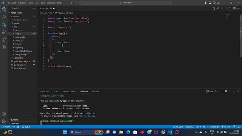
Task: Click the React Flow command center search box
Action: point(126,3)
